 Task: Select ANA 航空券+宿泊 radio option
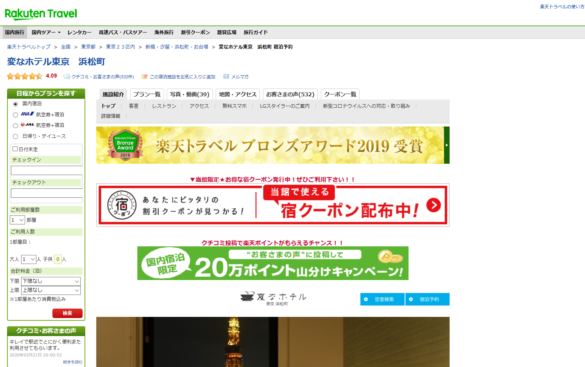pyautogui.click(x=16, y=115)
